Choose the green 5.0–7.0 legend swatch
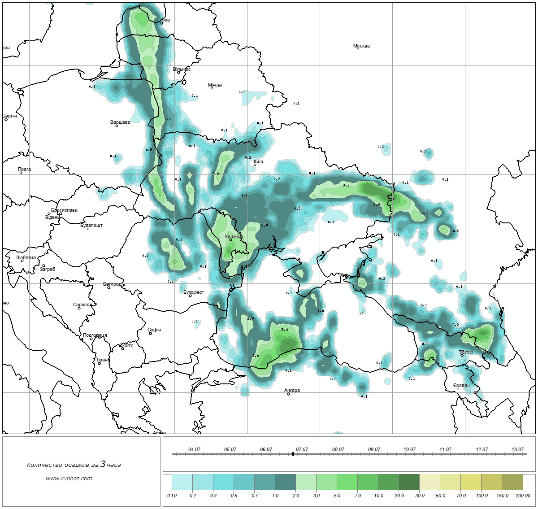This screenshot has width=538, height=509. 347,483
